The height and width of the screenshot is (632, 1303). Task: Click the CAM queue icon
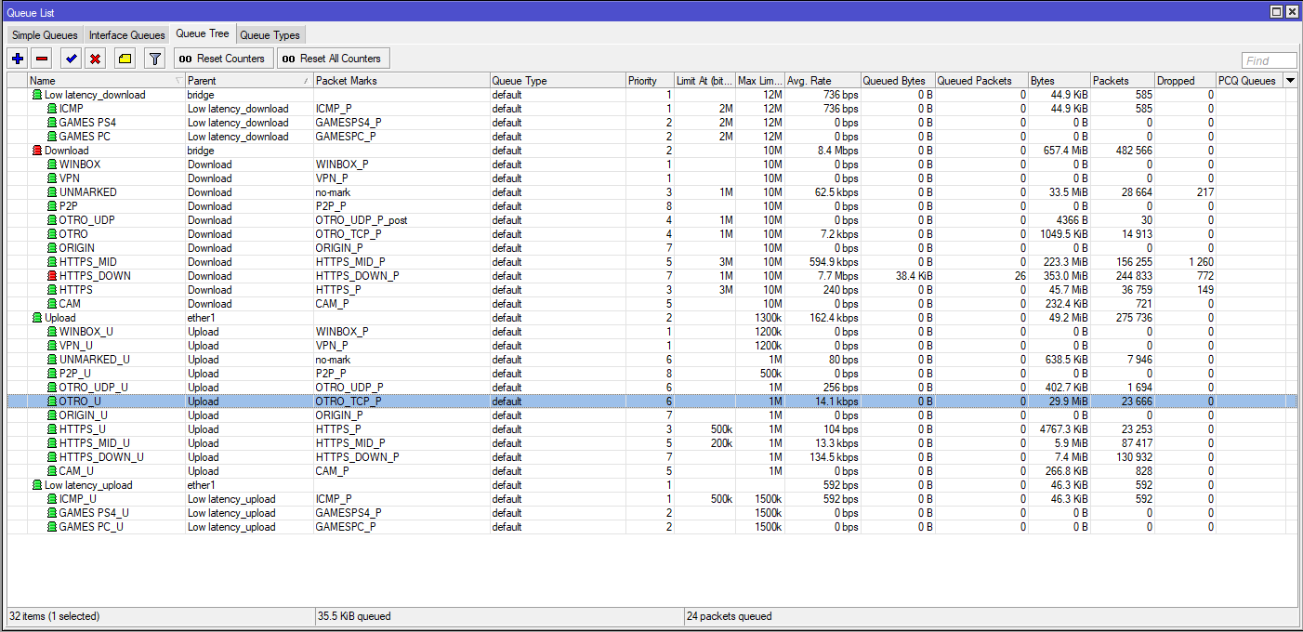52,304
